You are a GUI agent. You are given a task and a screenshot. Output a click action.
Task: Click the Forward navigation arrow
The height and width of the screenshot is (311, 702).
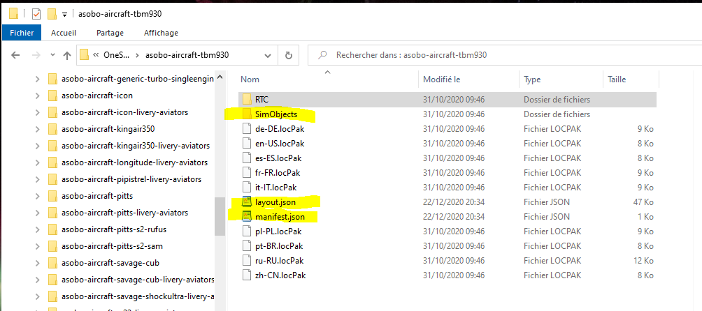click(x=37, y=55)
